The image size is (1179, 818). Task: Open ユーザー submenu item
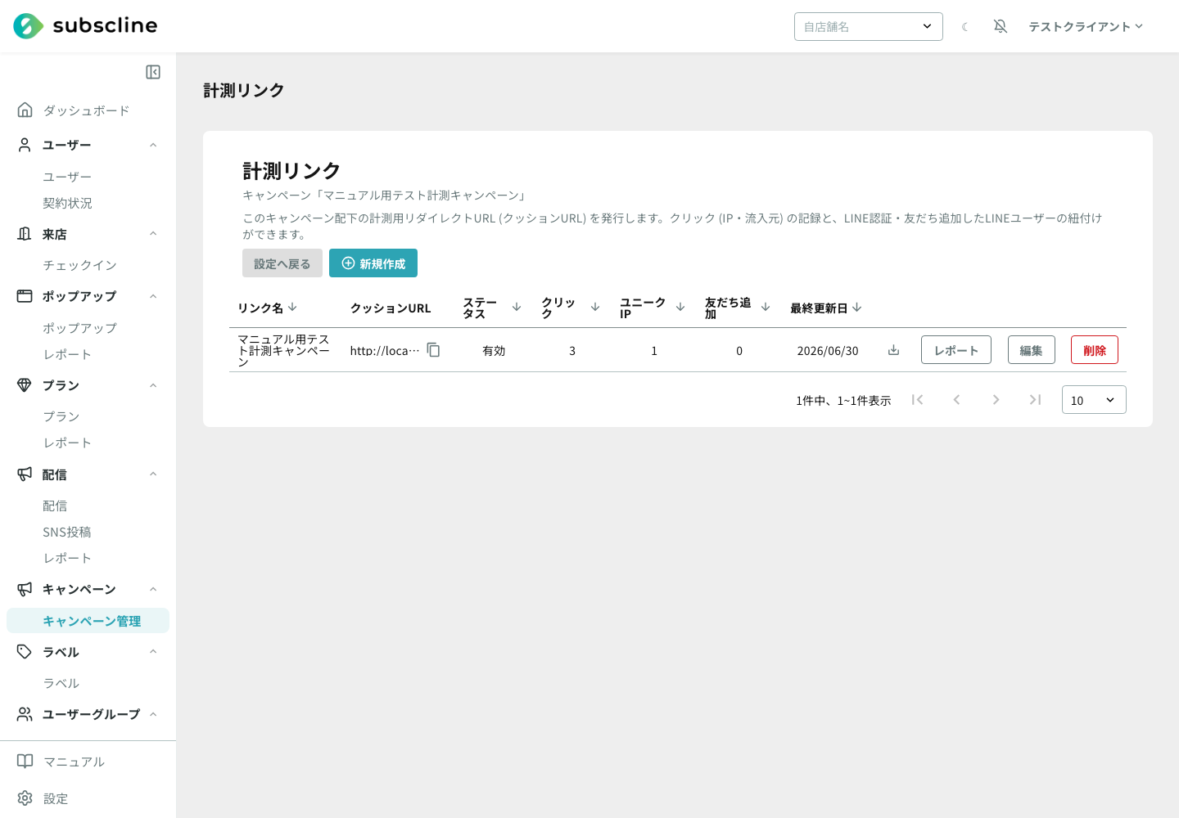pos(67,177)
